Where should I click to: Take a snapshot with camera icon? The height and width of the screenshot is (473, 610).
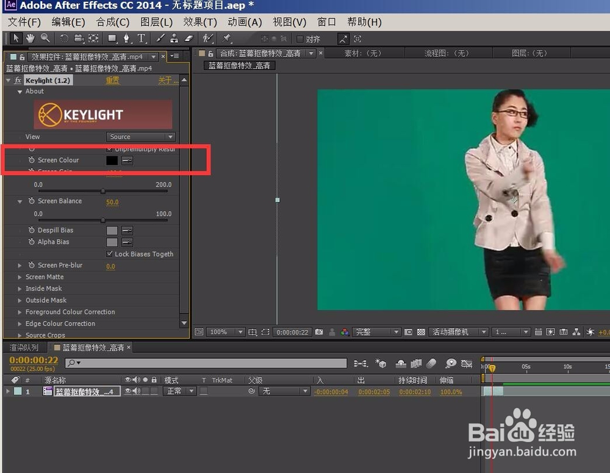point(319,332)
